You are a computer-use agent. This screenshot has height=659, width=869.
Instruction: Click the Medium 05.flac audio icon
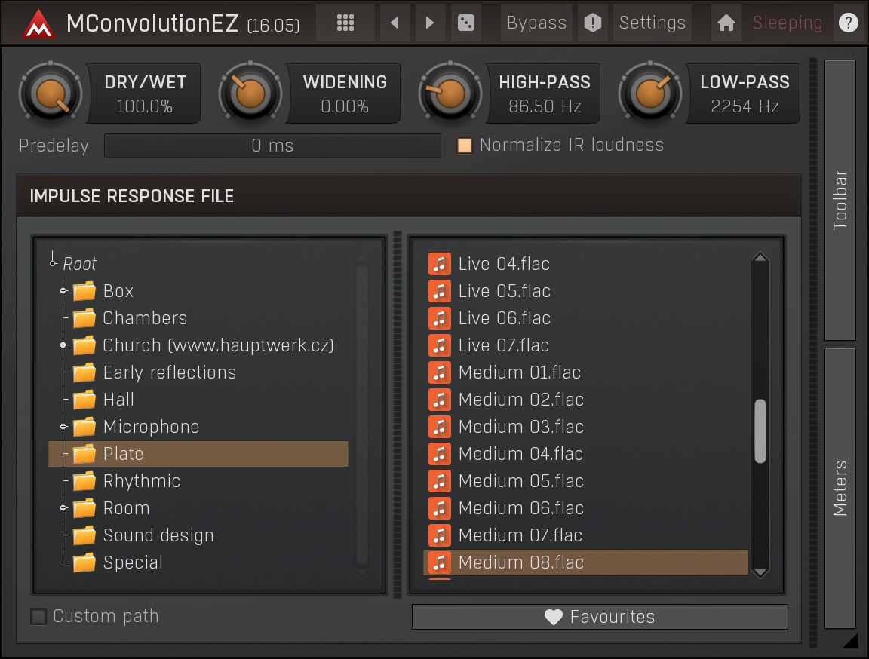pyautogui.click(x=440, y=481)
